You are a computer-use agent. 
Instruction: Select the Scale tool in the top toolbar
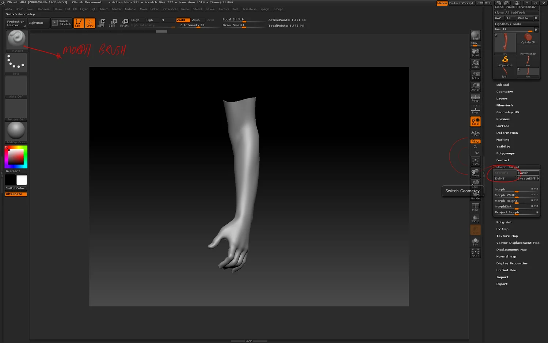click(113, 23)
